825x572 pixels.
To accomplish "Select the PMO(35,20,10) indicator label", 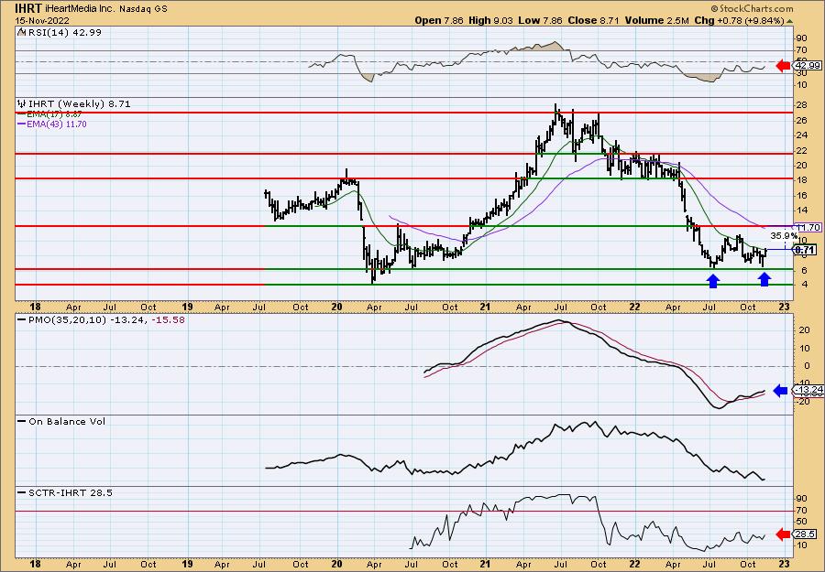I will (x=67, y=319).
